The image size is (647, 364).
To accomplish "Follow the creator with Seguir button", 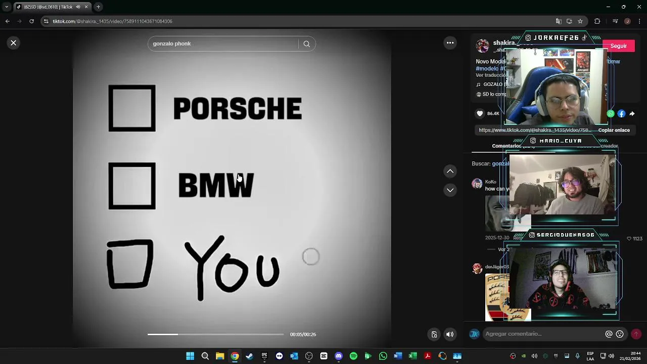I will click(618, 46).
